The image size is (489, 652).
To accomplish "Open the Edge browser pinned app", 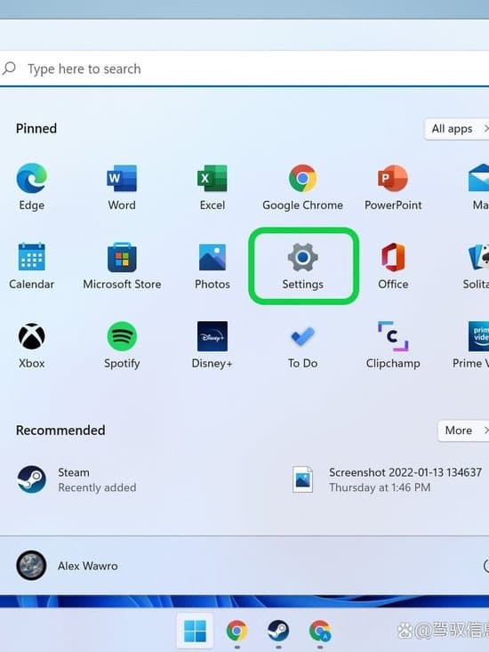I will point(32,187).
